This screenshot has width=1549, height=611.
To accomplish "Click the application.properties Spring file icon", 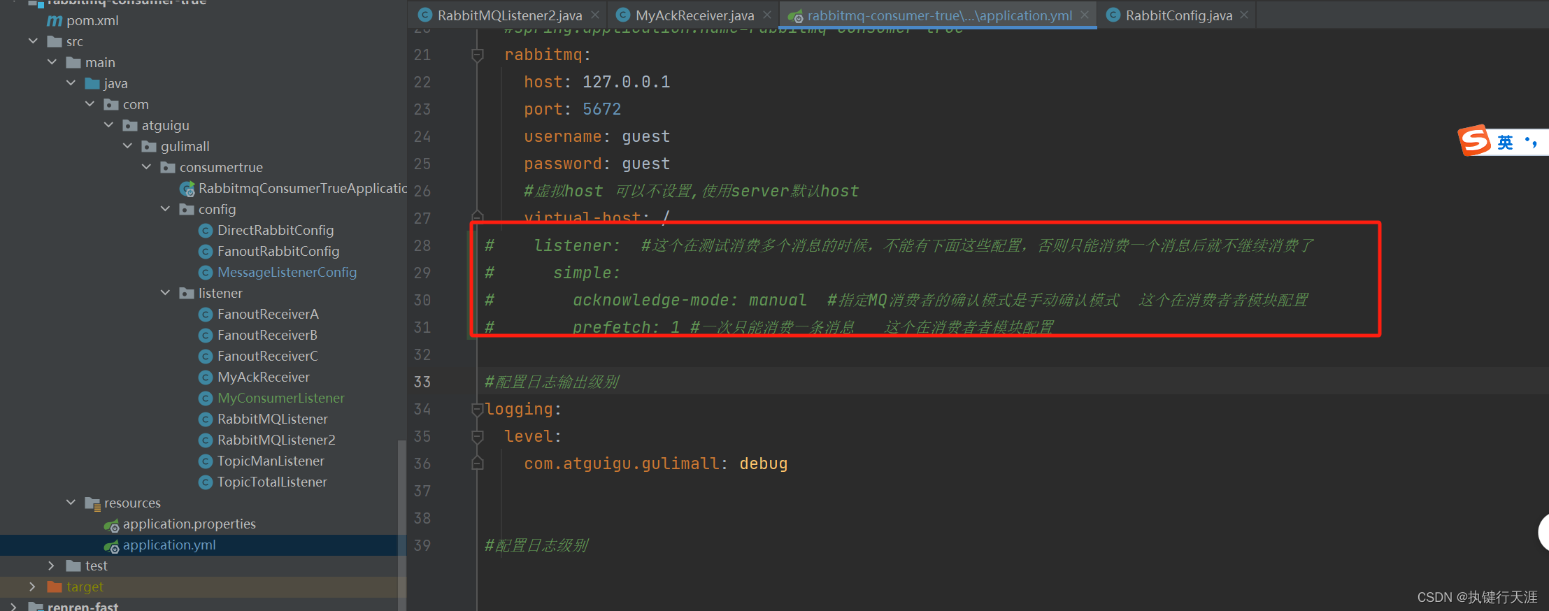I will 111,525.
